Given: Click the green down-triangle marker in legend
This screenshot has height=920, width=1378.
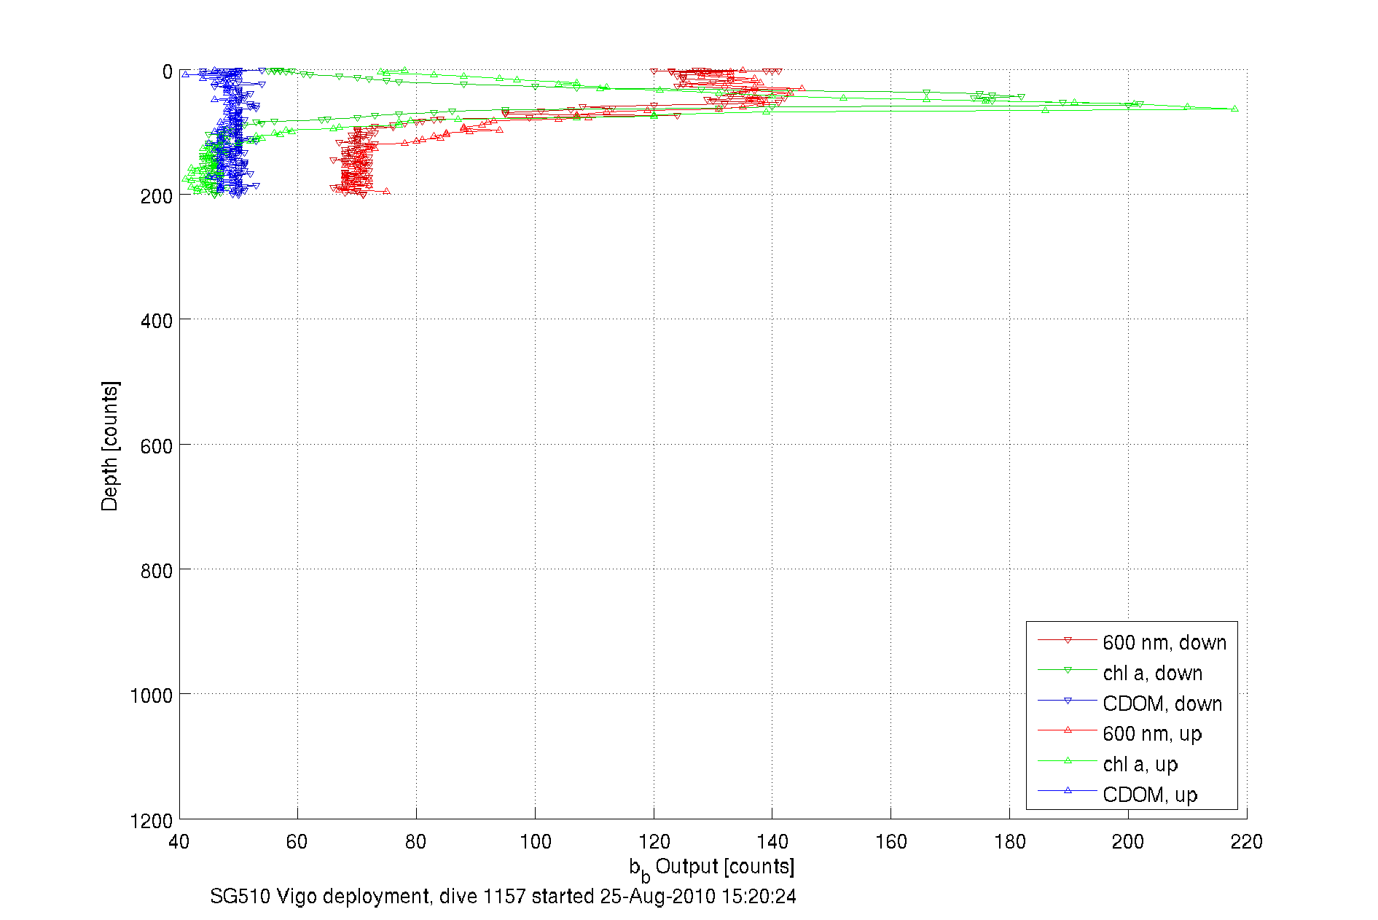Looking at the screenshot, I should click(1068, 670).
